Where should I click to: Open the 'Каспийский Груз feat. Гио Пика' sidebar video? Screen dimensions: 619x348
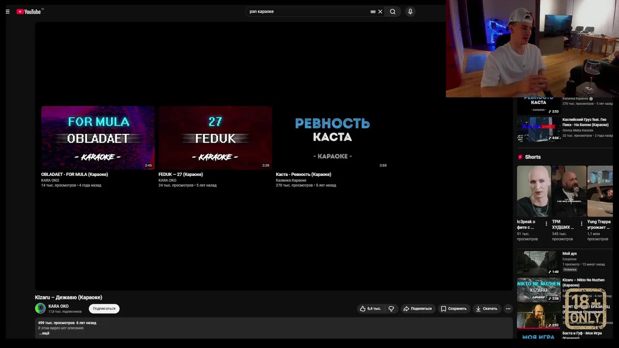(x=586, y=122)
